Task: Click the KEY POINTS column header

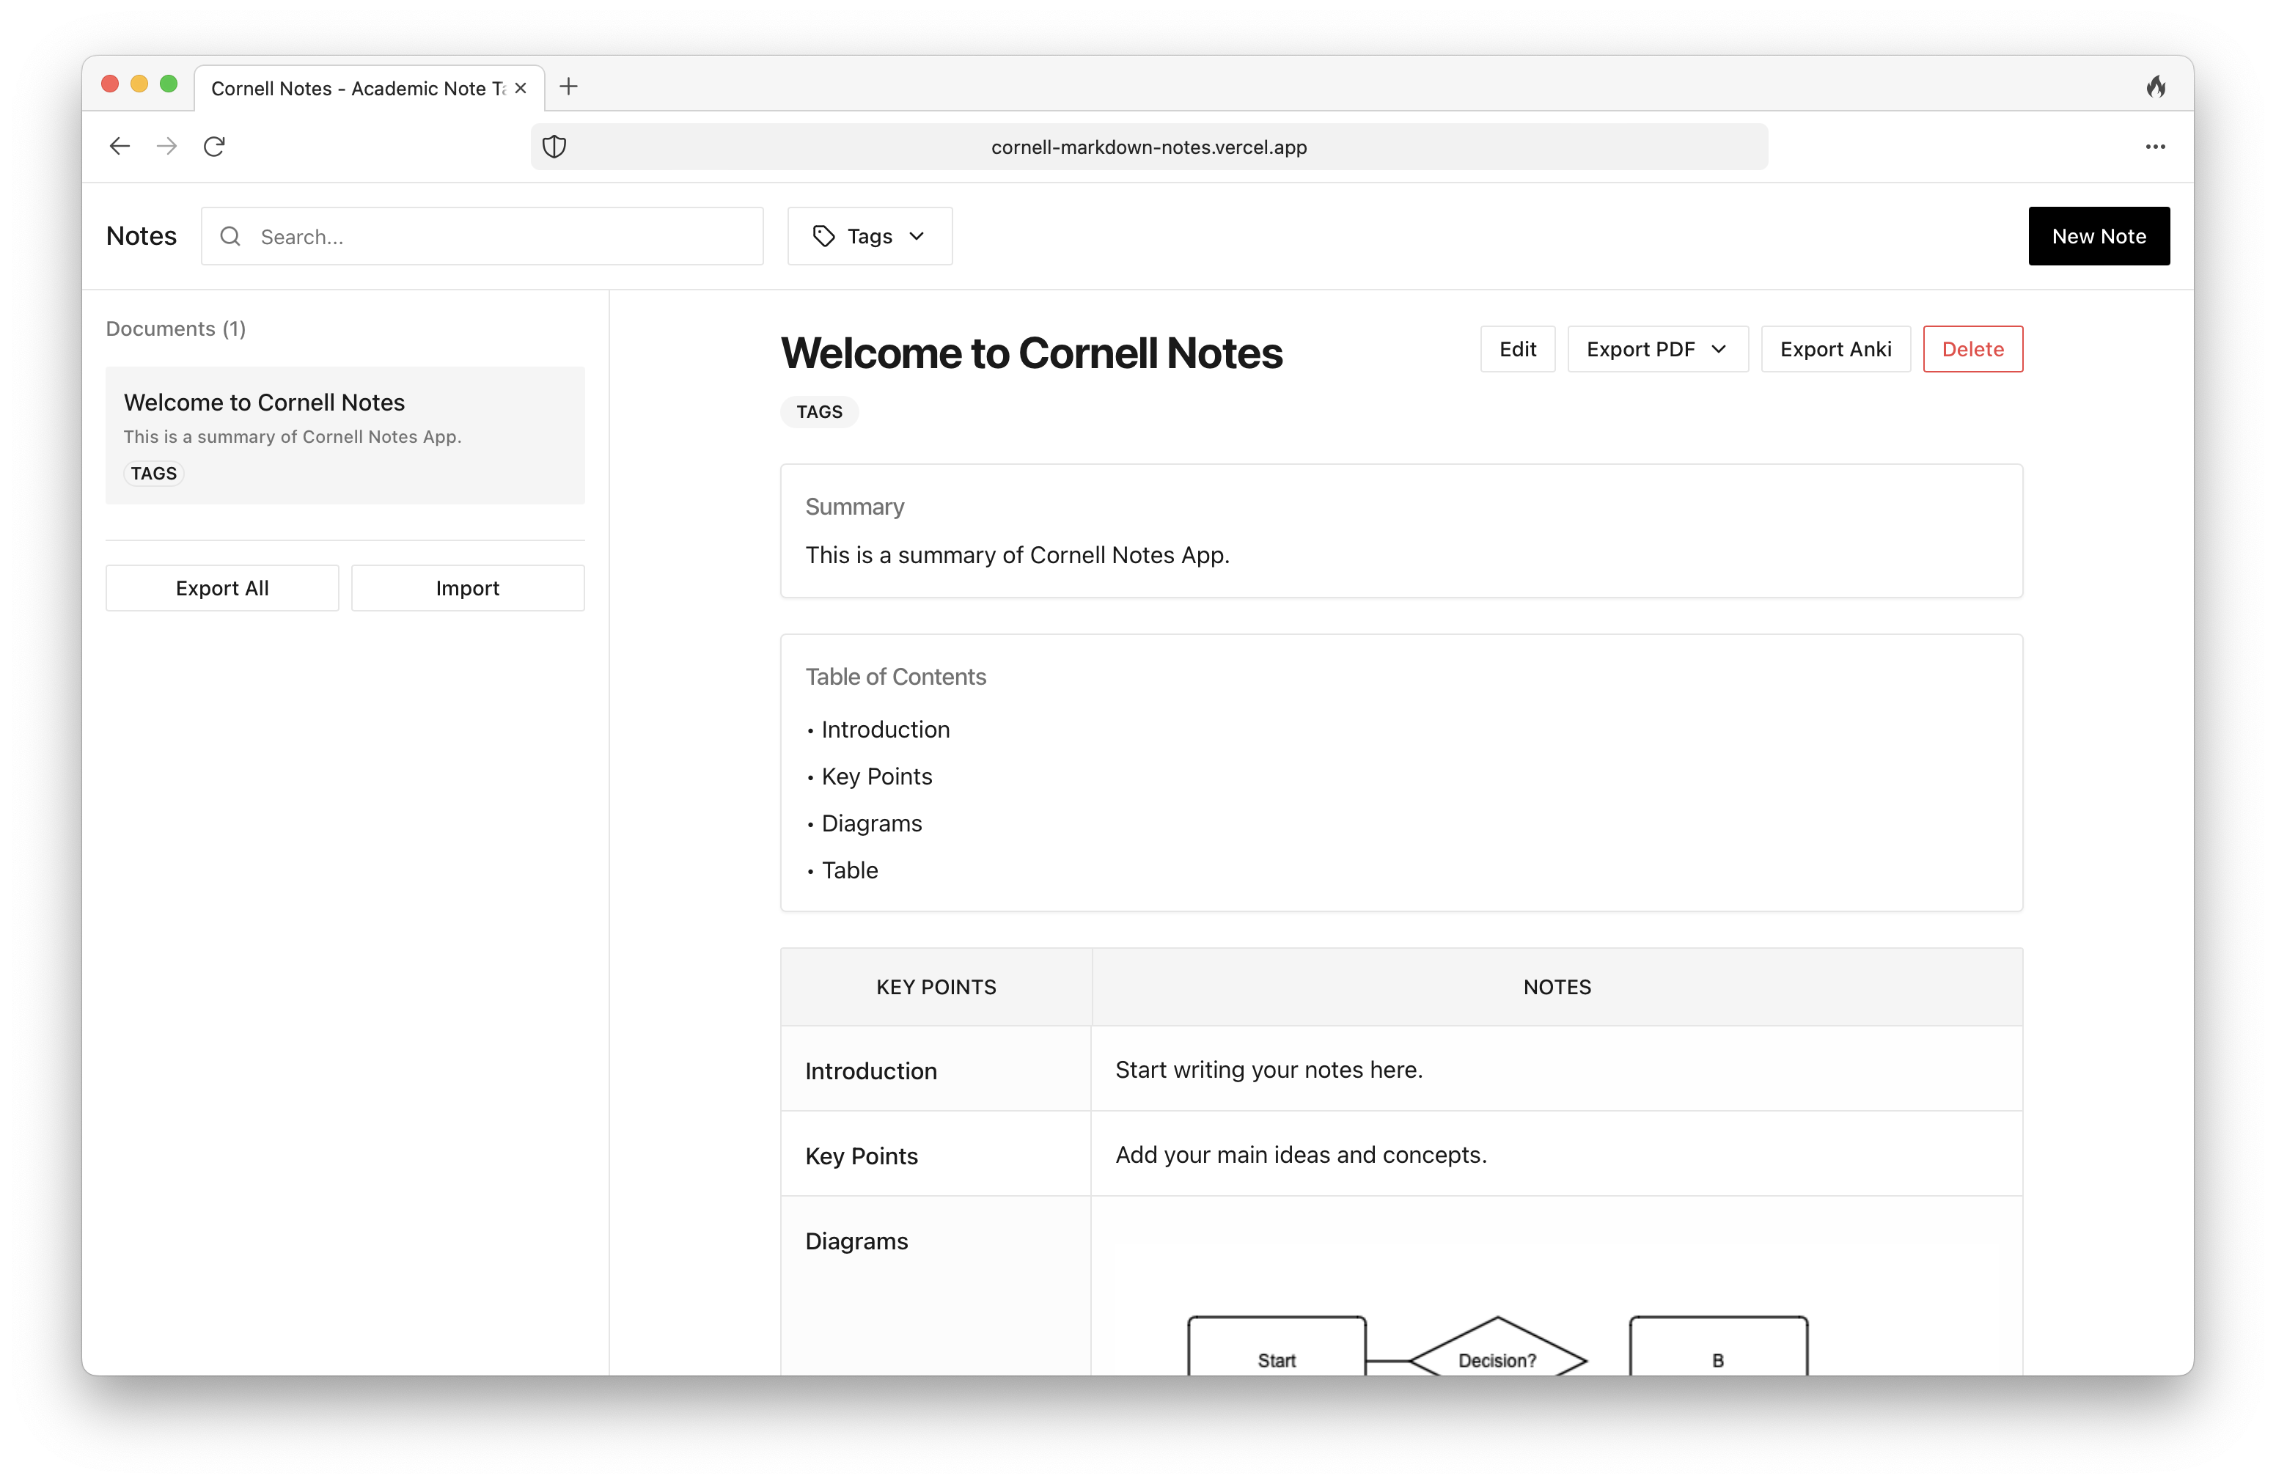Action: coord(936,987)
